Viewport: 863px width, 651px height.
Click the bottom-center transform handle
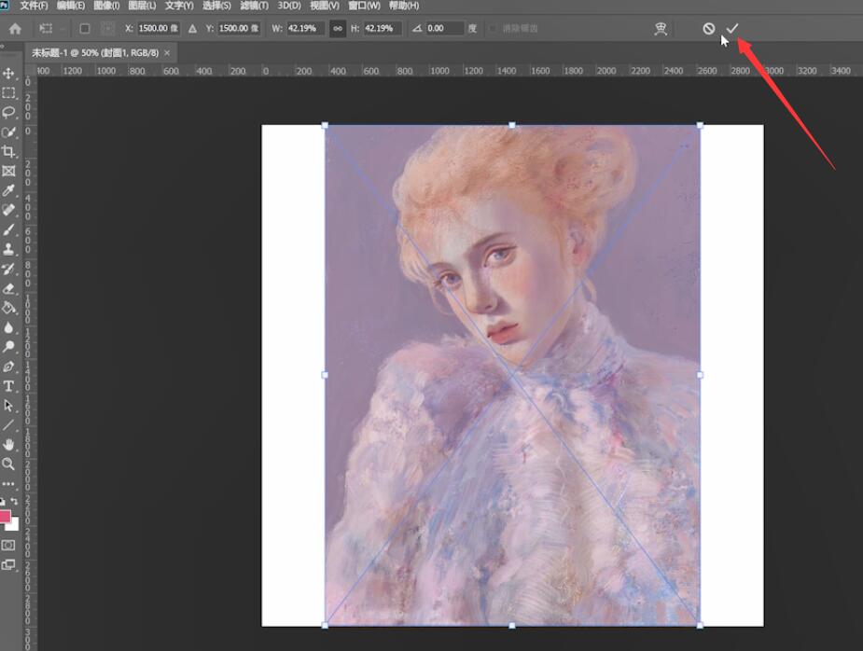[x=512, y=625]
